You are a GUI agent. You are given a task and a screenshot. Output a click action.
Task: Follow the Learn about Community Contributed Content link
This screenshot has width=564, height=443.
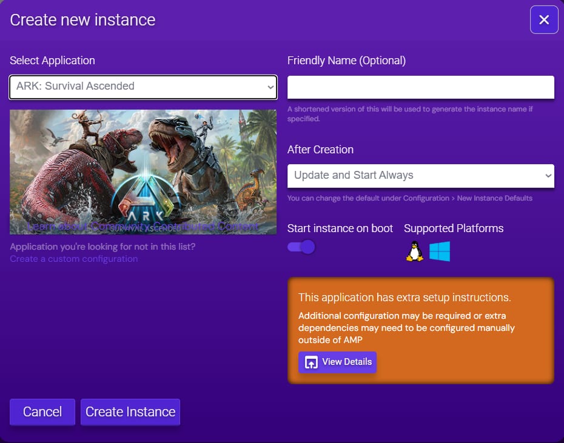point(143,226)
